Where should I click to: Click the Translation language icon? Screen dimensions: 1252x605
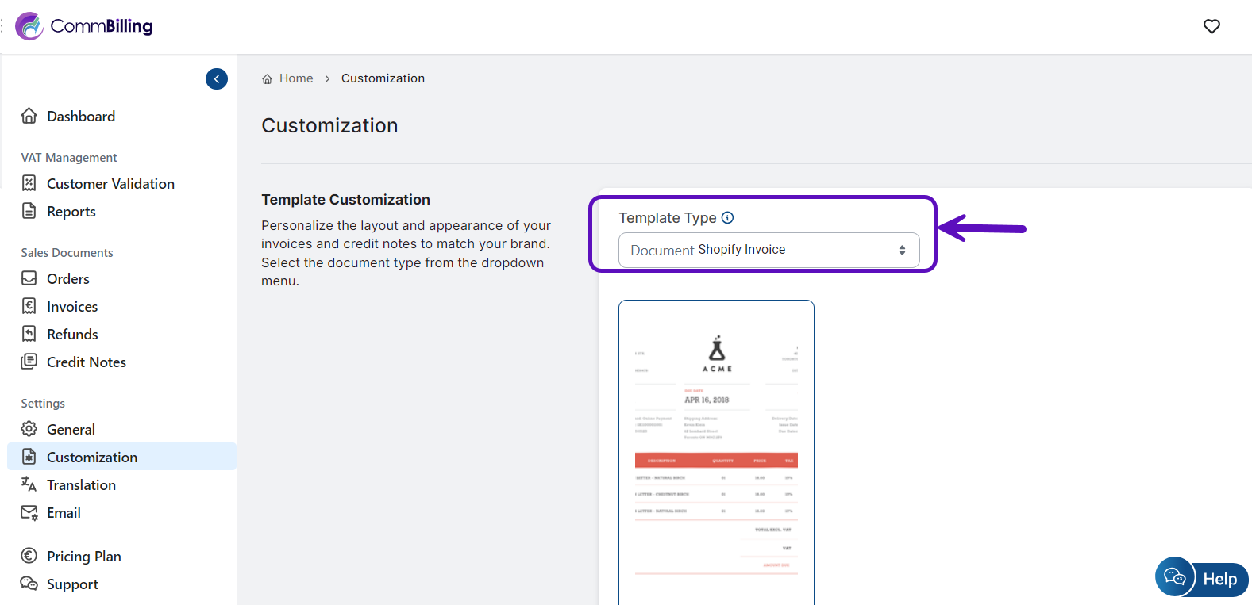[x=29, y=484]
